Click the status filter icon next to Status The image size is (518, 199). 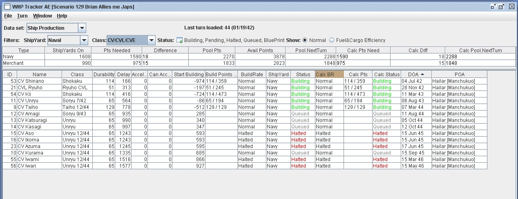179,40
